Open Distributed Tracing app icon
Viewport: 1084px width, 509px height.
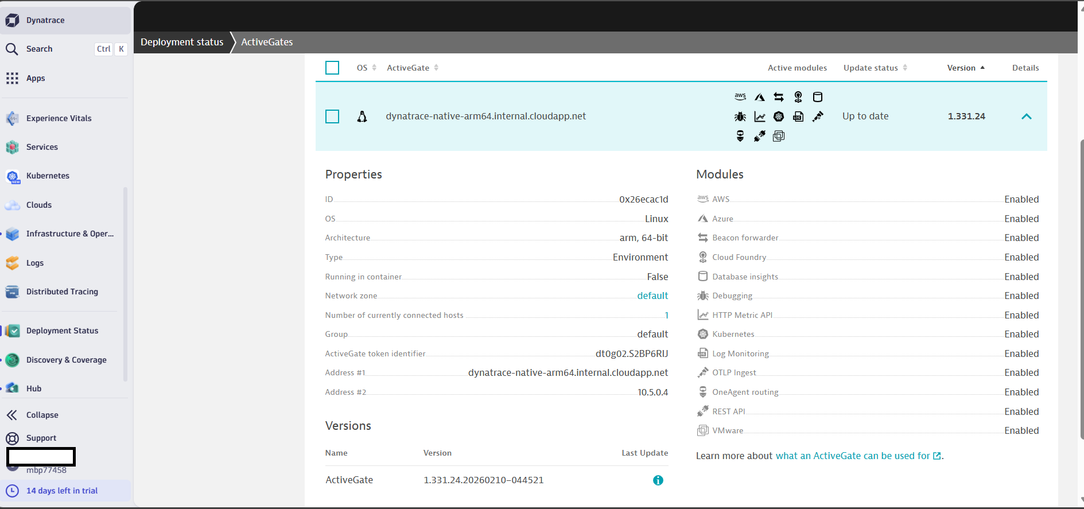pos(12,292)
